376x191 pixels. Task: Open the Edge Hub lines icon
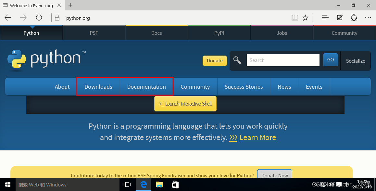click(325, 18)
